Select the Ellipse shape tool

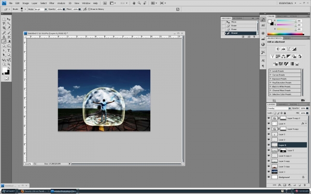[9, 55]
